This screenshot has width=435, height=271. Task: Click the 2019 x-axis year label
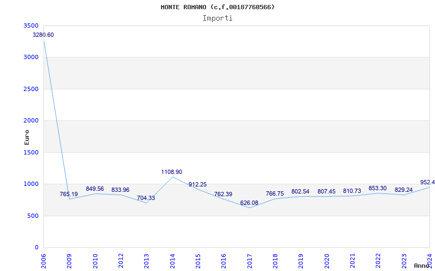[301, 261]
